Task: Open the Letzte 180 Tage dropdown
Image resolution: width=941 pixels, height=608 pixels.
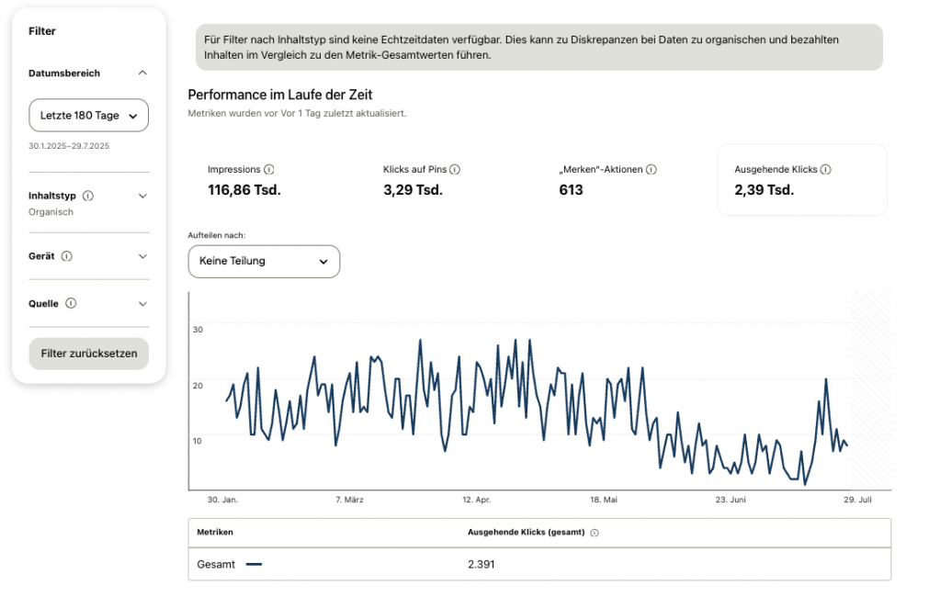Action: (x=88, y=116)
